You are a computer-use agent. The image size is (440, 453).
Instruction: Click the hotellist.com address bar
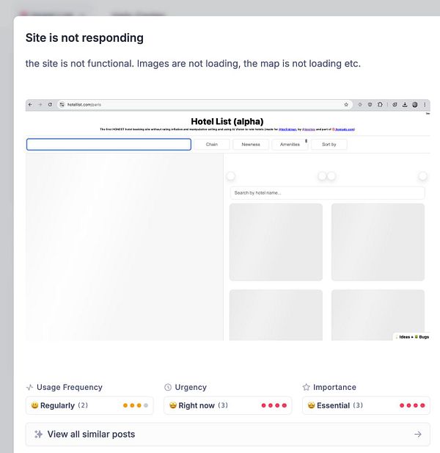[x=205, y=104]
